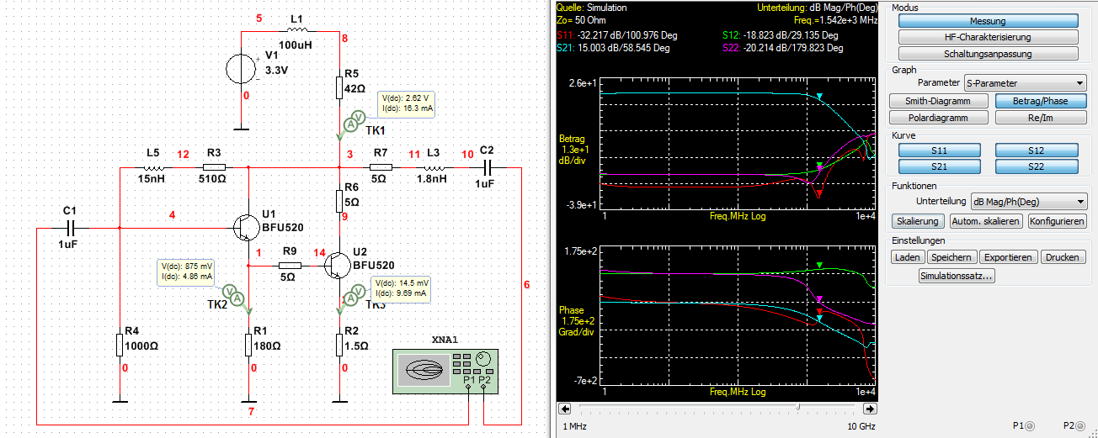Click the S12 readout -18.823 dB value

[x=791, y=35]
